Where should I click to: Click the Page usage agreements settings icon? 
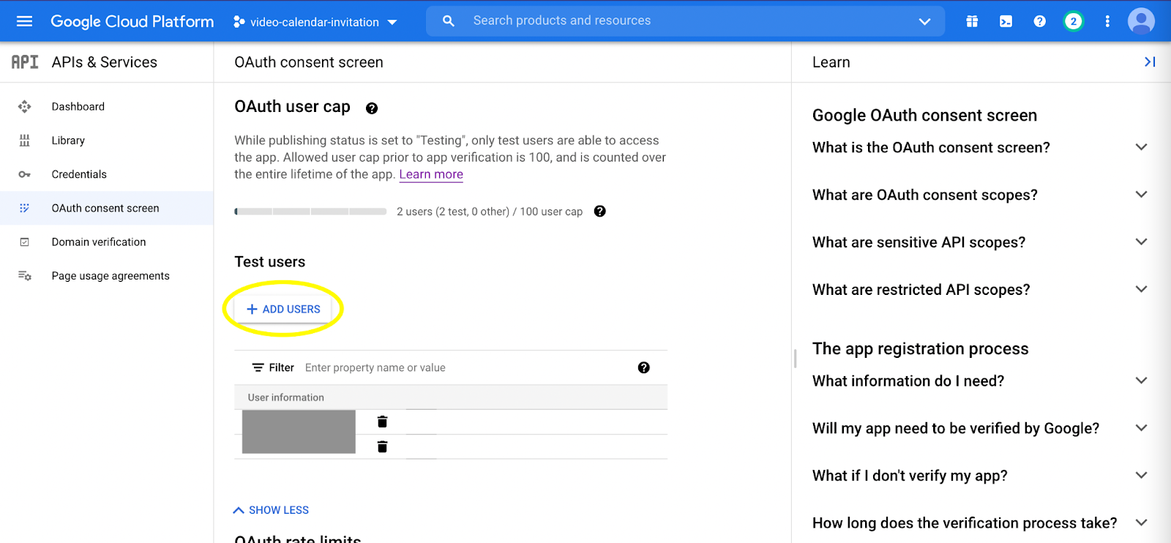point(24,276)
